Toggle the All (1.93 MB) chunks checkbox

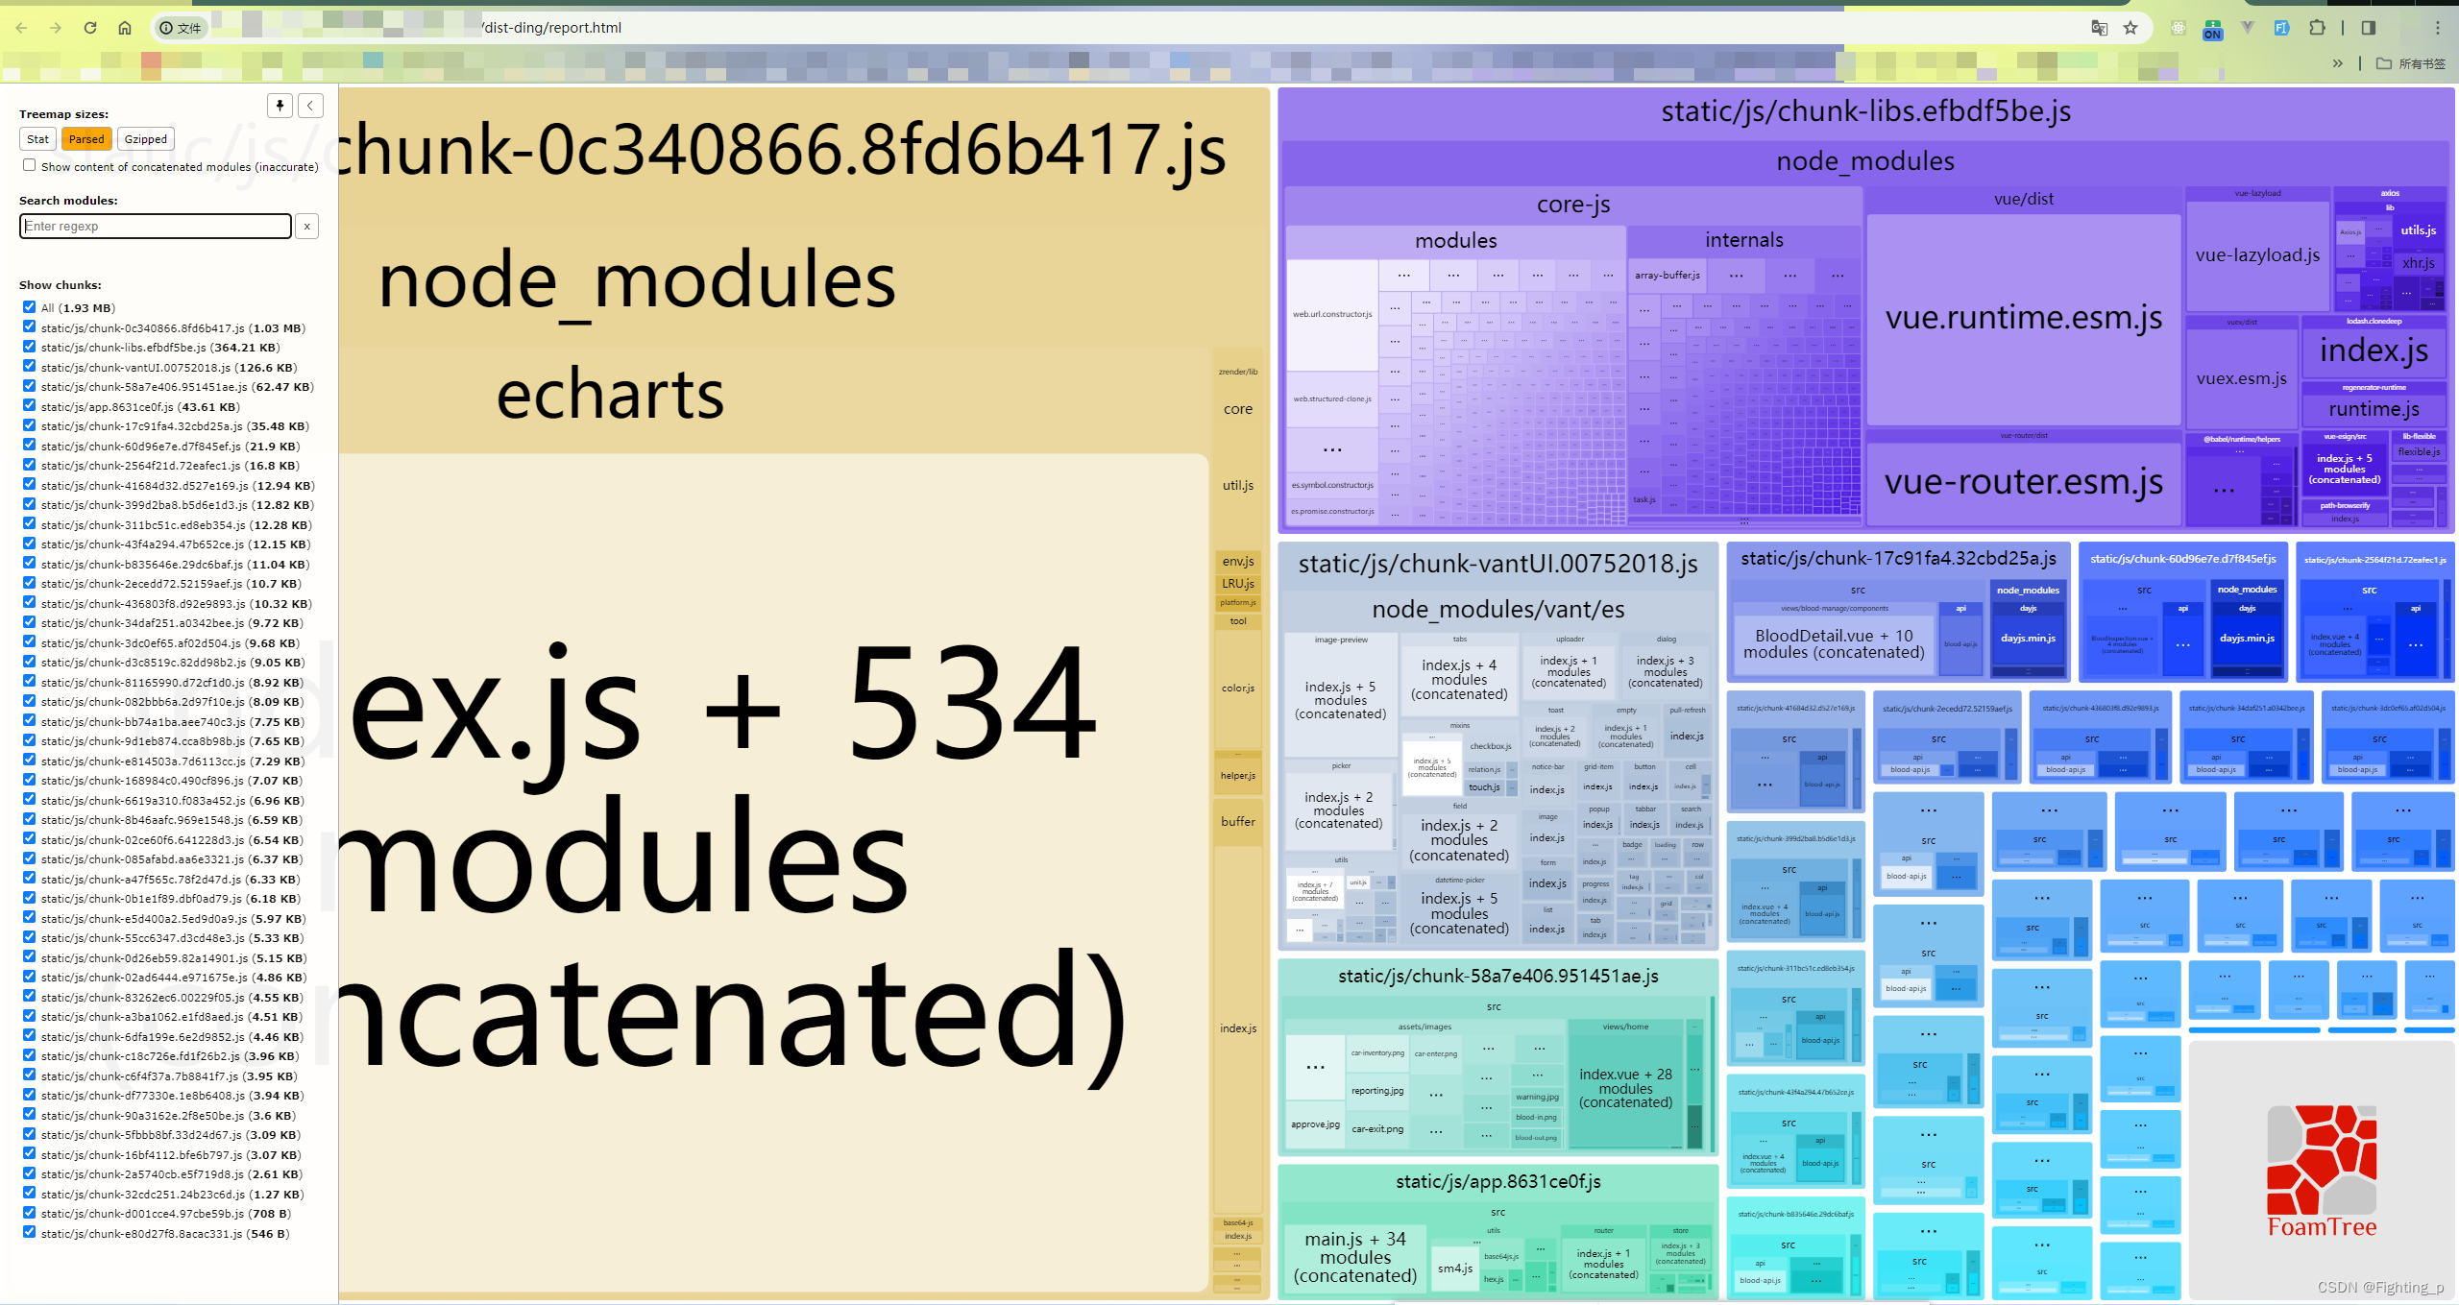click(x=30, y=307)
